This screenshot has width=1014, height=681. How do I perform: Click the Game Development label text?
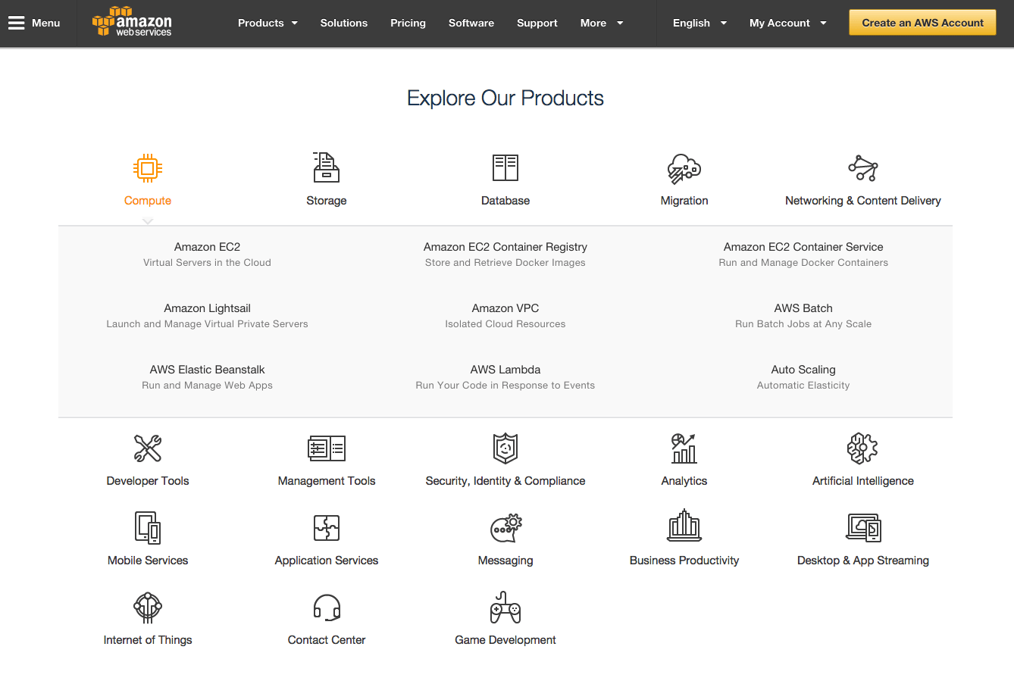pyautogui.click(x=505, y=640)
